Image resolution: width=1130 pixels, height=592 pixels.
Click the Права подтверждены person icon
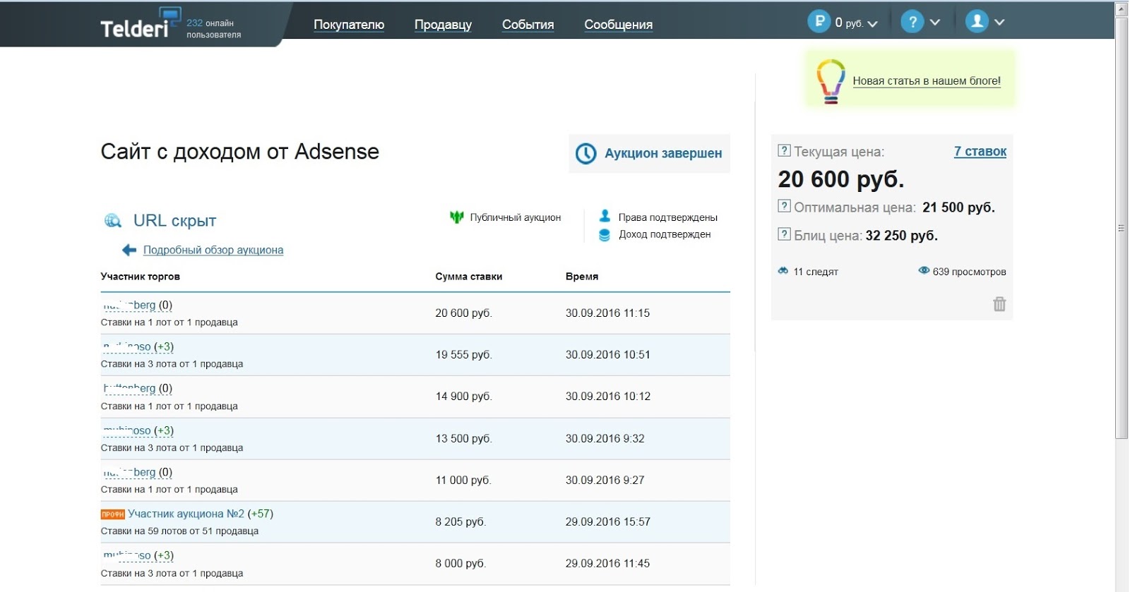coord(605,216)
